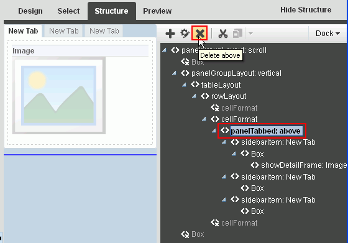
Task: Select the second sidebarItem: New Tab row
Action: 278,177
